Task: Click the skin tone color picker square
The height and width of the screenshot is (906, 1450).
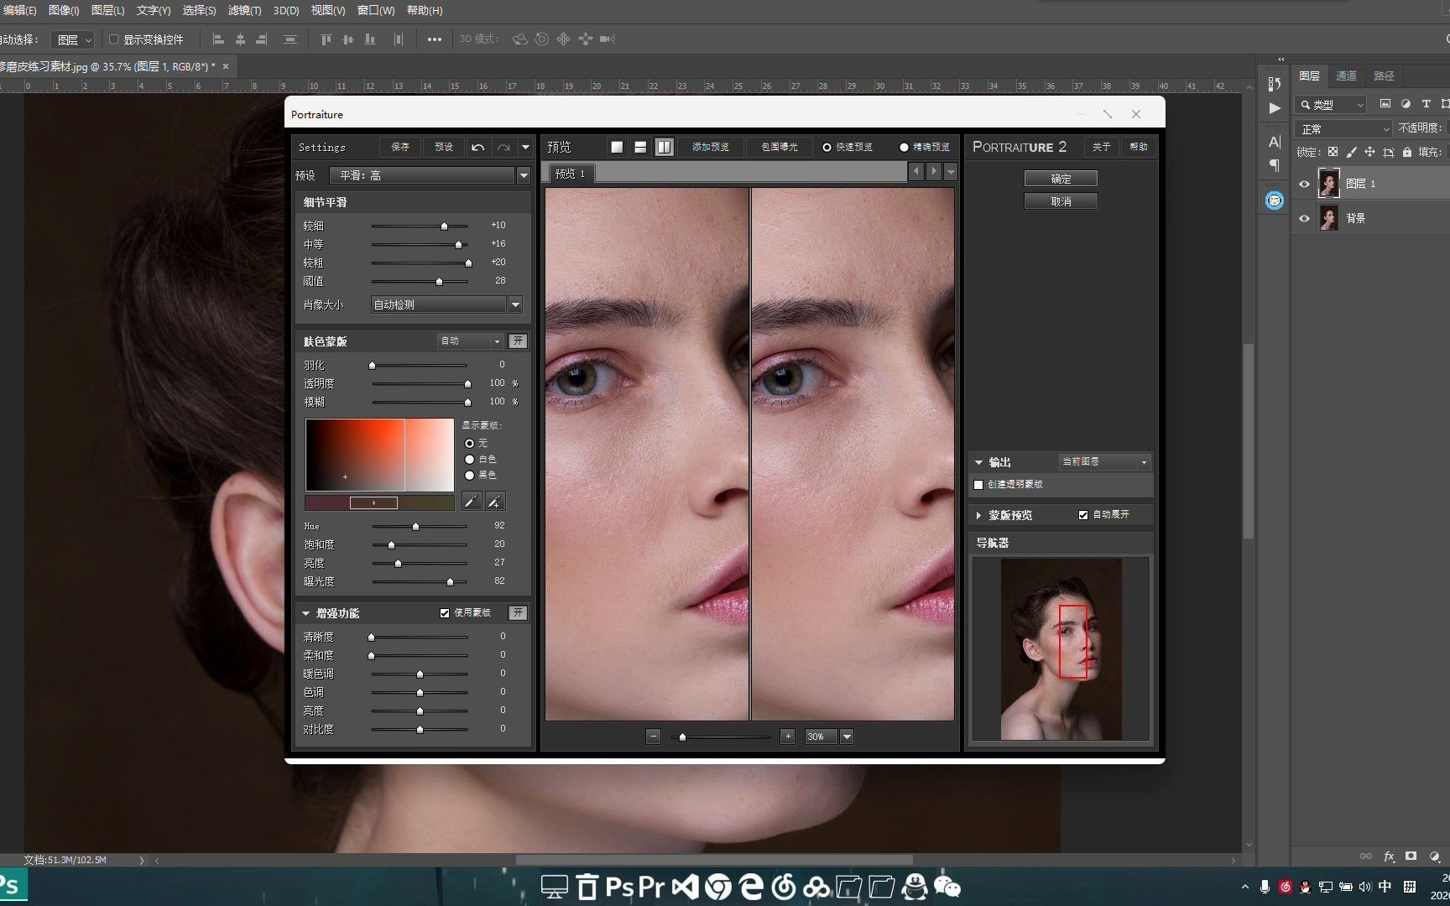Action: (379, 455)
